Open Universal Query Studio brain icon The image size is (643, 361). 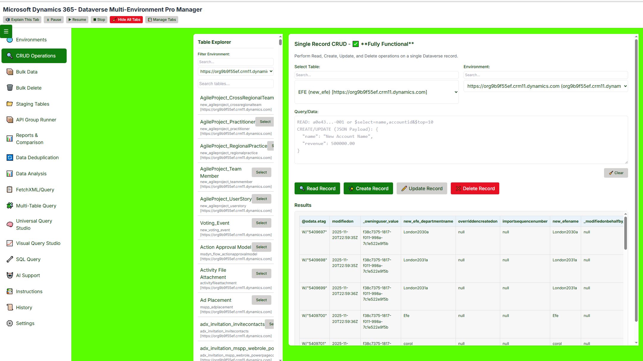pyautogui.click(x=10, y=224)
